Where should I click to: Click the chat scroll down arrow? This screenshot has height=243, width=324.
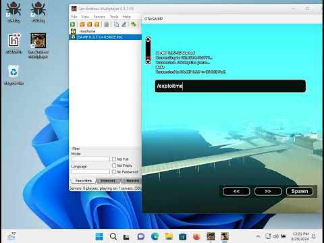148,61
